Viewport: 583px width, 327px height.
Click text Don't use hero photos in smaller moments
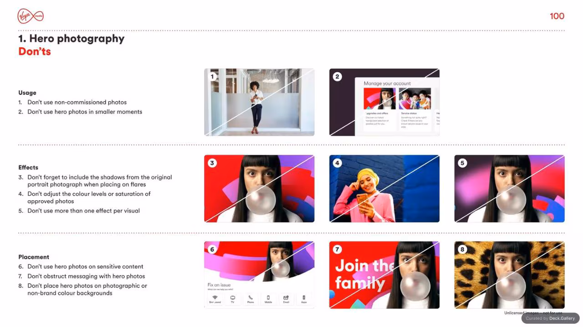coord(85,112)
